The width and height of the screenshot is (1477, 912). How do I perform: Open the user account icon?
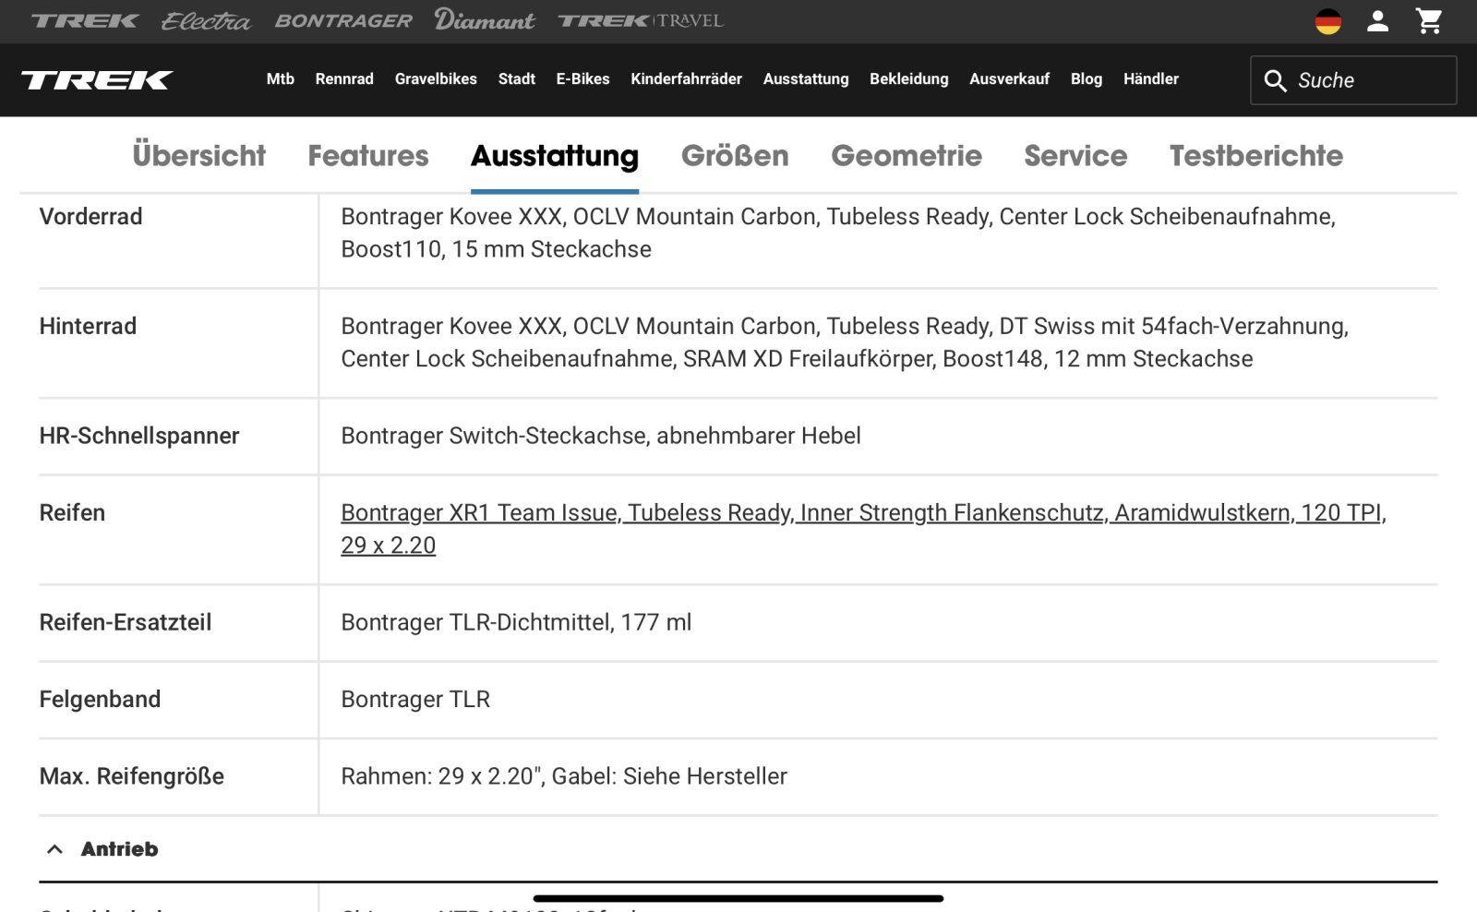(1377, 21)
